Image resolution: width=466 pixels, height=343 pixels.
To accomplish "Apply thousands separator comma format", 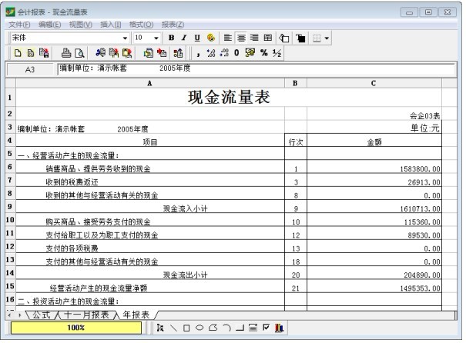I will pyautogui.click(x=198, y=54).
